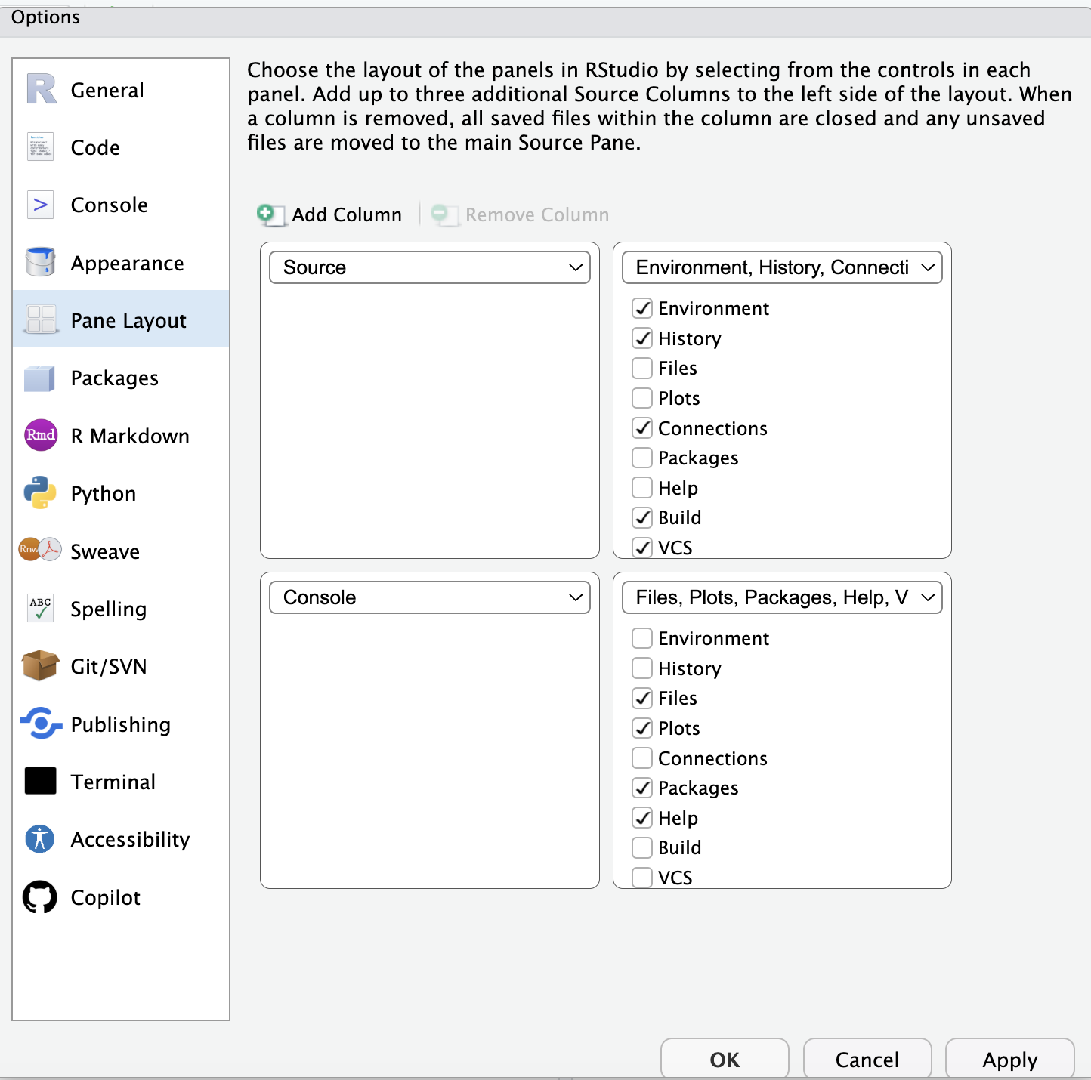Image resolution: width=1091 pixels, height=1080 pixels.
Task: Expand the Environment, History, Connections dropdown
Action: [781, 267]
